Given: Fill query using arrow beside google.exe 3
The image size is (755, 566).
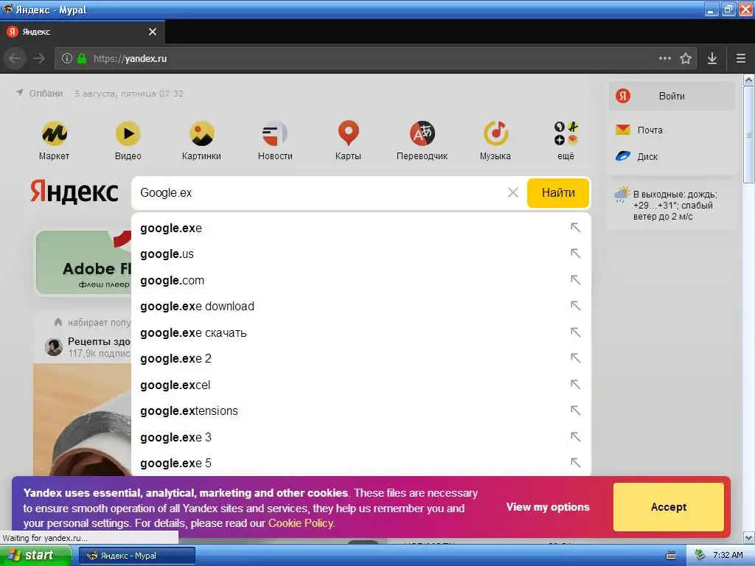Looking at the screenshot, I should [575, 437].
